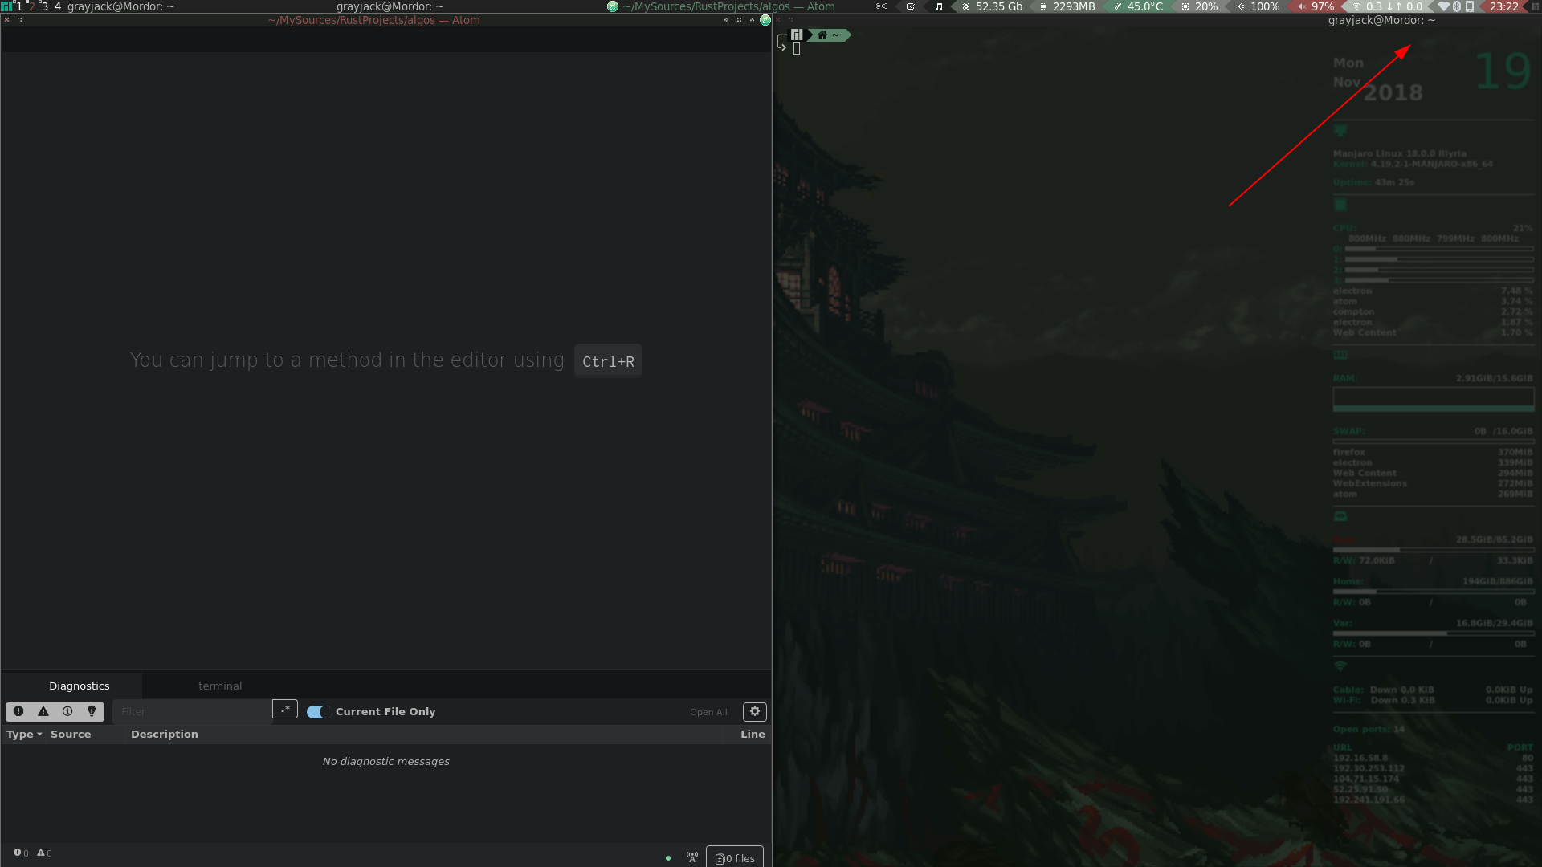Open diagnostics settings gear
The width and height of the screenshot is (1542, 867).
point(754,711)
